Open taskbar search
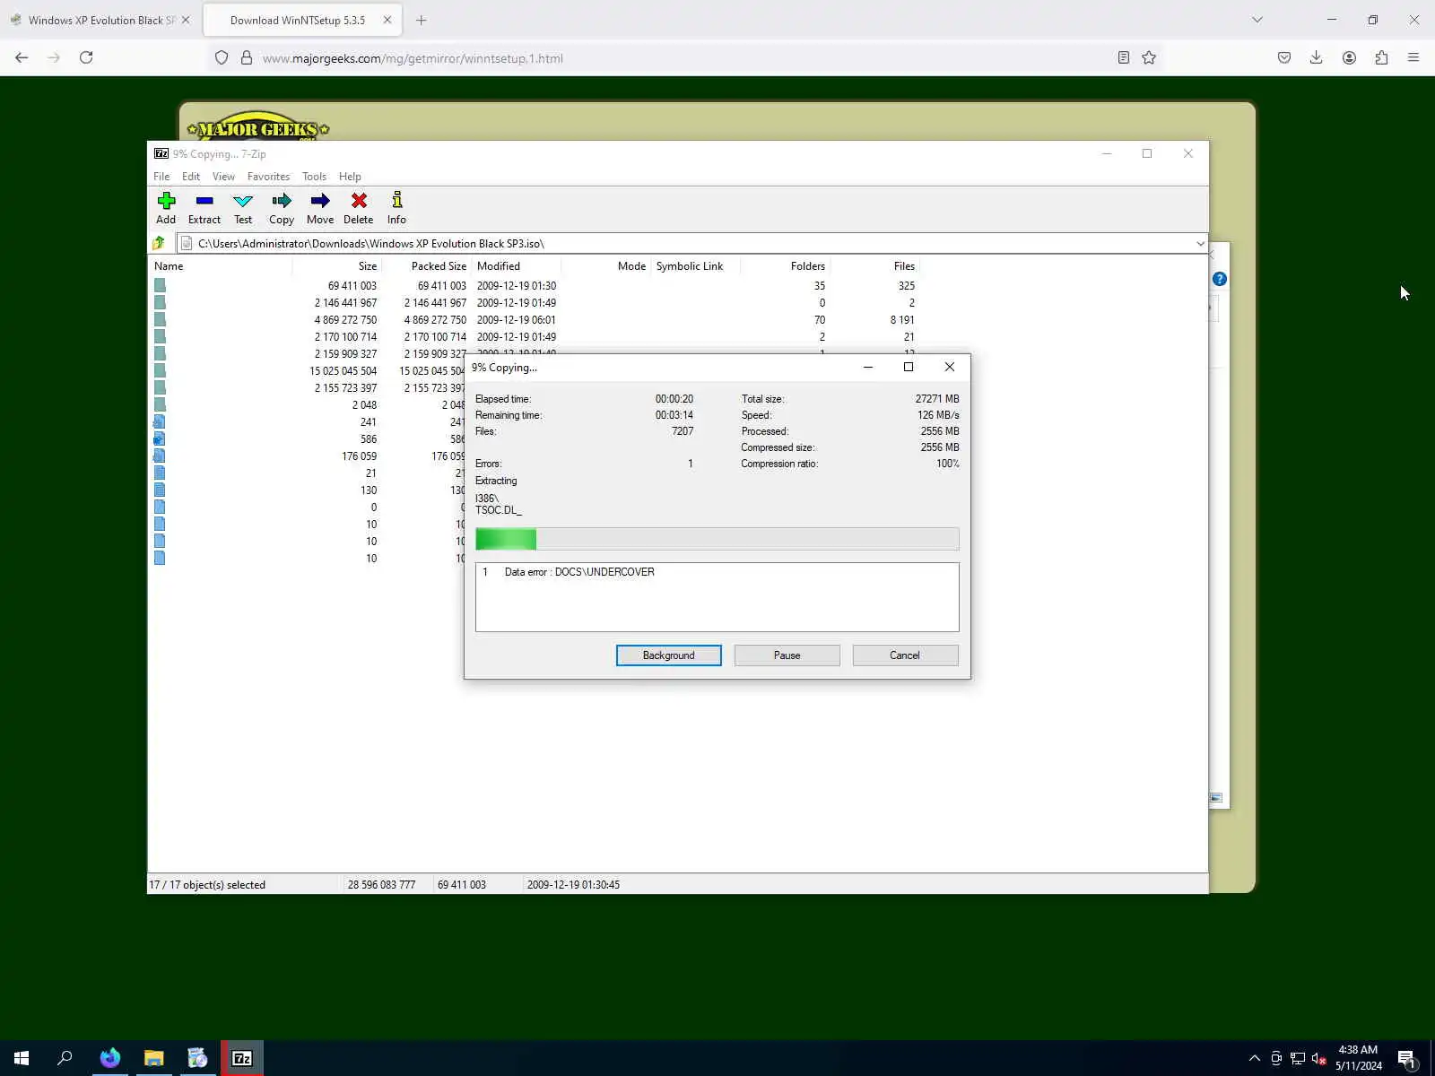This screenshot has width=1435, height=1076. tap(65, 1058)
